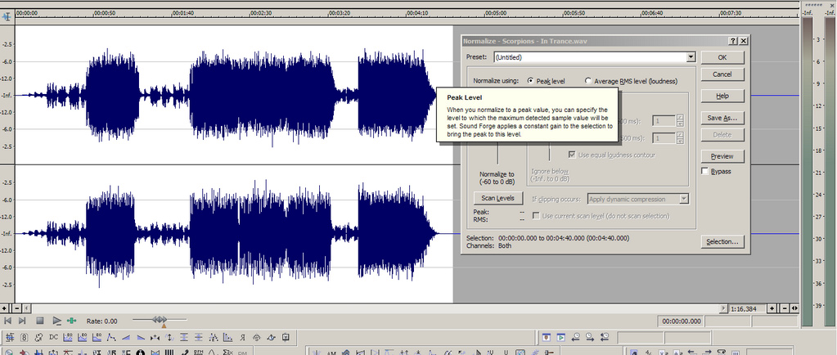Screen dimensions: 837x355
Task: Toggle Use equal loudness contour checkbox
Action: (572, 155)
